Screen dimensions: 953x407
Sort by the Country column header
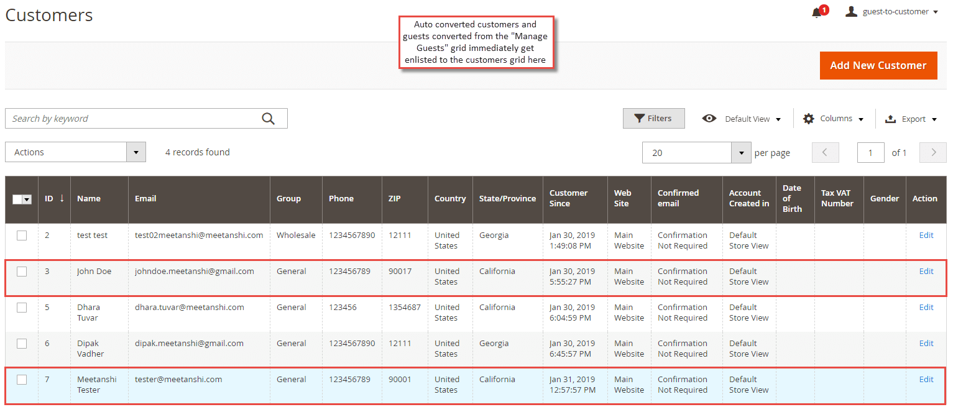450,199
